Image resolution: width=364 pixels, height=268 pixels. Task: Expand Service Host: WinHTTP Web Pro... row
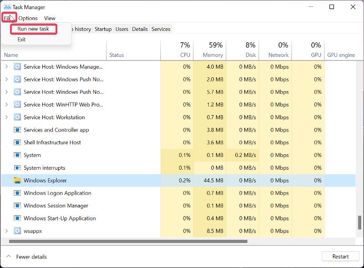click(x=6, y=104)
